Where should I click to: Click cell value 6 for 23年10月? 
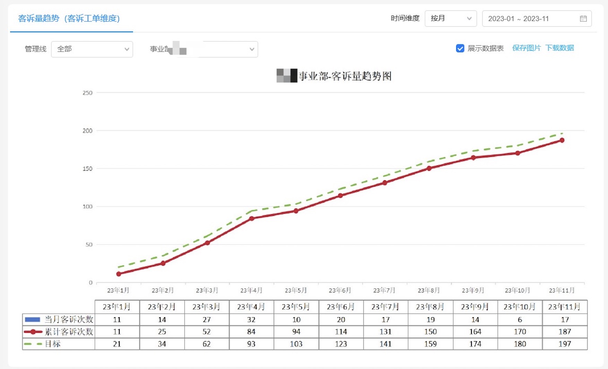tap(520, 320)
